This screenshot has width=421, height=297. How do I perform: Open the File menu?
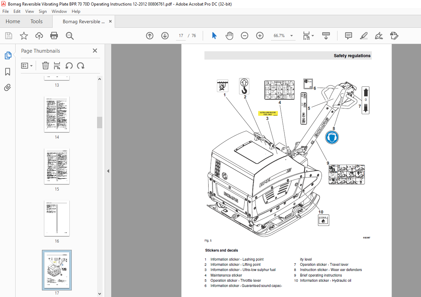coord(6,11)
